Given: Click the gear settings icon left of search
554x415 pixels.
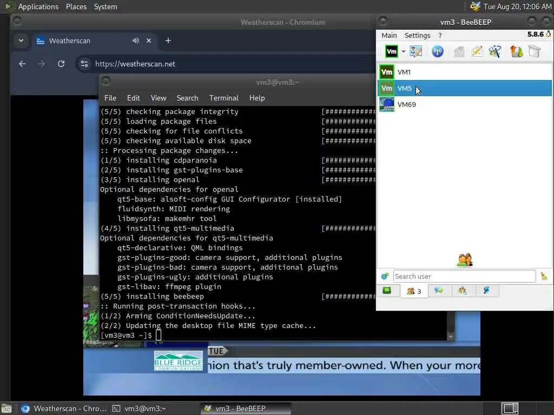Looking at the screenshot, I should (x=385, y=276).
